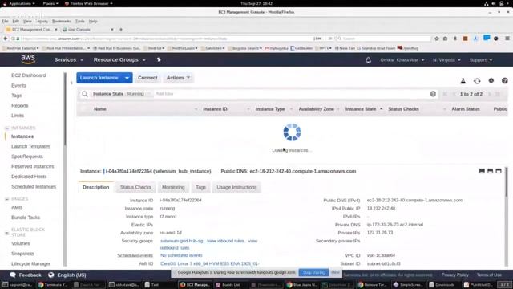Open the N. Virginia region dropdown
513x289 pixels.
446,60
